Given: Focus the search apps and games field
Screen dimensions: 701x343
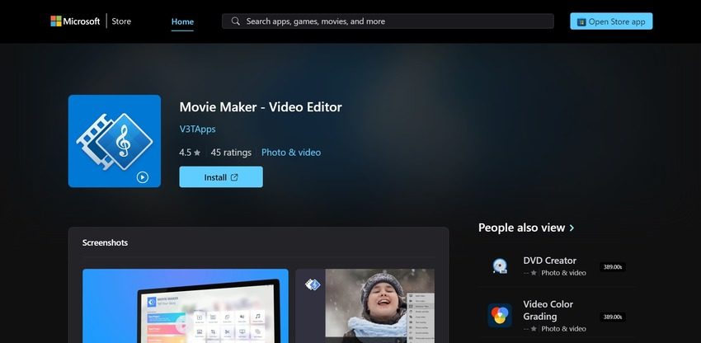Looking at the screenshot, I should coord(388,21).
